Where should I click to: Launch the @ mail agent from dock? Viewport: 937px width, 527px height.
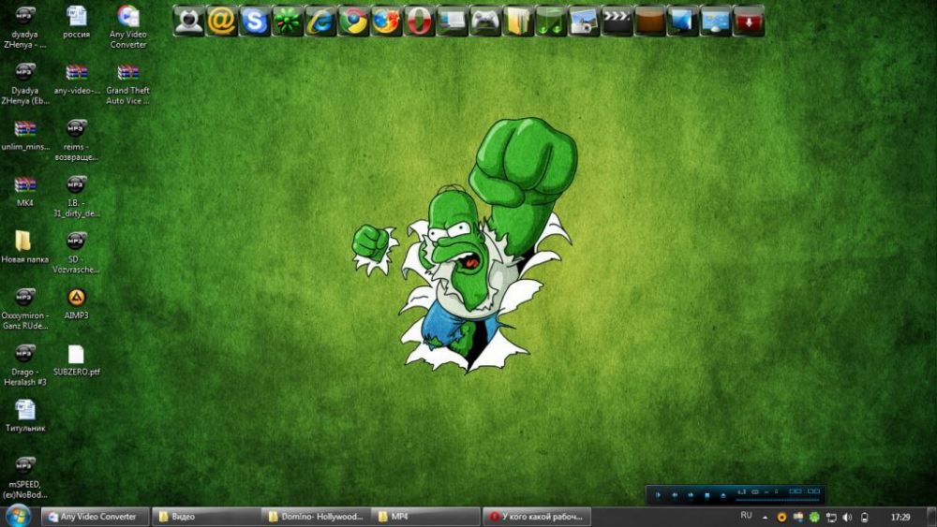pos(222,21)
